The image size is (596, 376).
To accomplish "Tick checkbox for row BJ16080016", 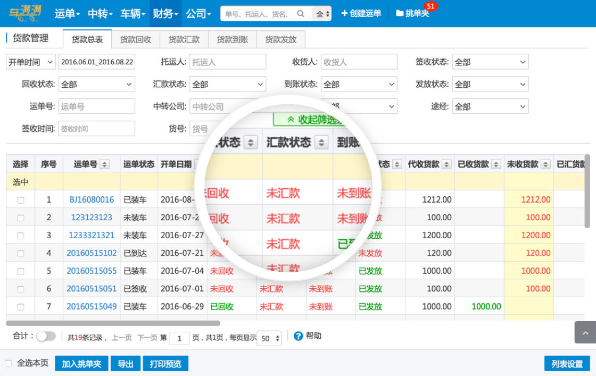I will 21,200.
